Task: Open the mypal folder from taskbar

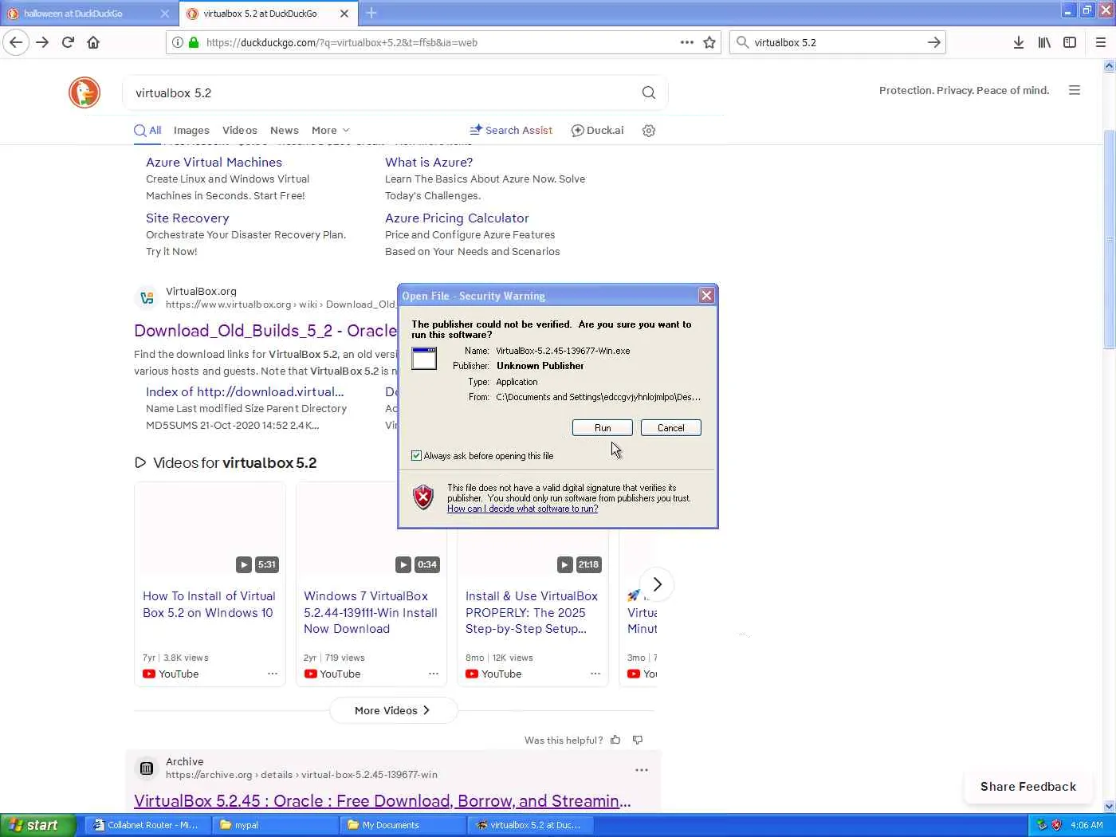Action: point(275,825)
